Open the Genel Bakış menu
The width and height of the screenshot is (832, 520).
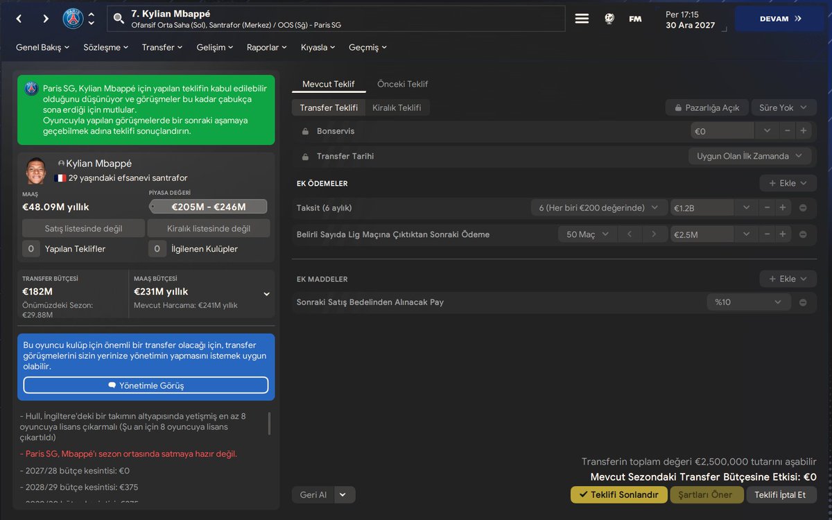pyautogui.click(x=43, y=48)
